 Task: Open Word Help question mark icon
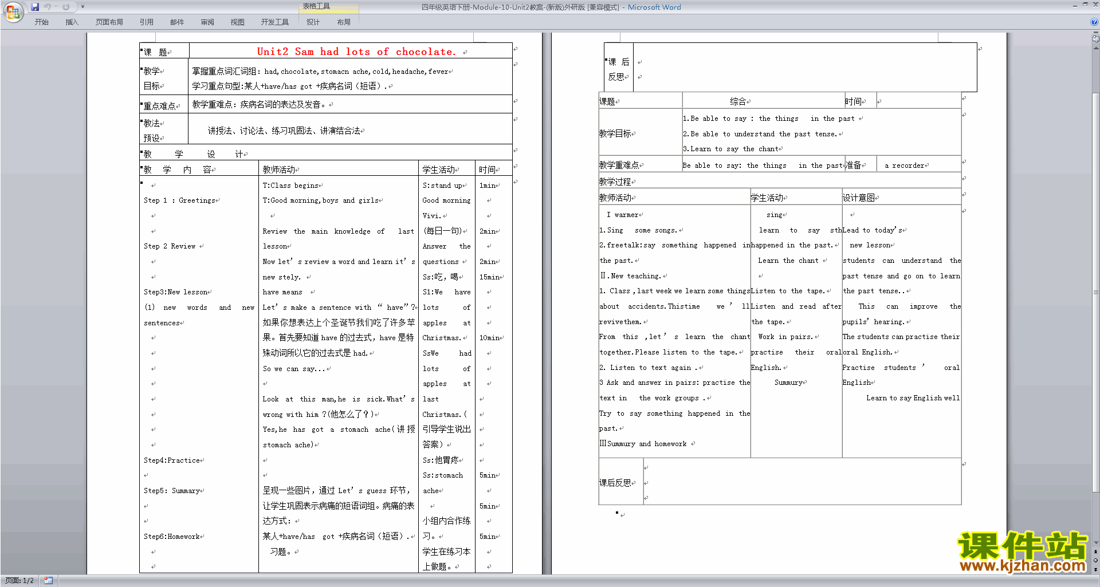(x=1094, y=22)
